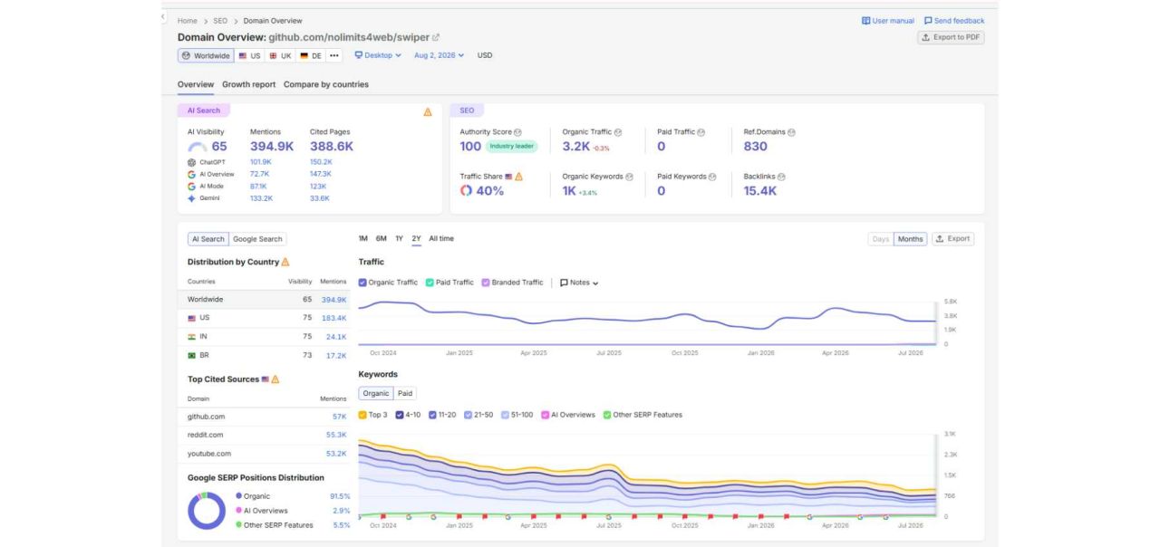Screen dimensions: 1160x547
Task: Click the Google icon next to AI Overview
Action: [192, 174]
